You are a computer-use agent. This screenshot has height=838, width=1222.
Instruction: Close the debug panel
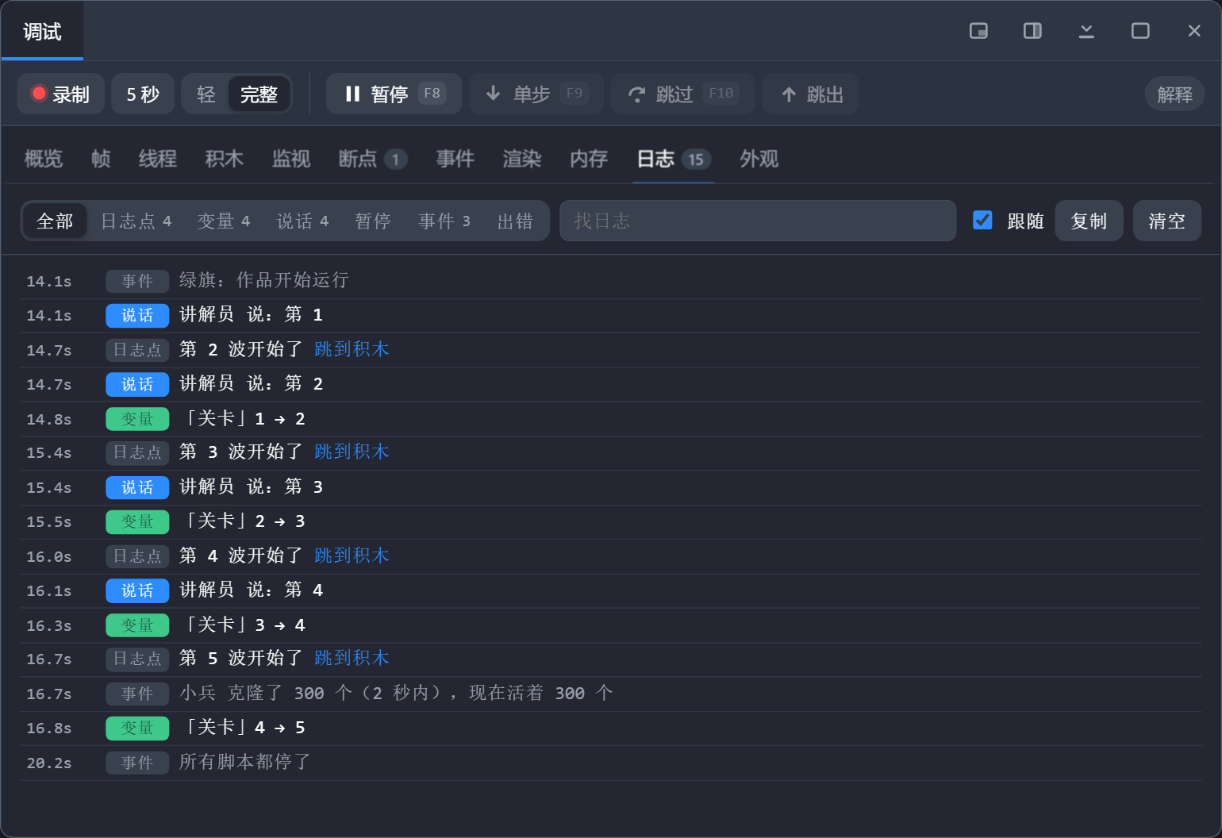[x=1194, y=31]
